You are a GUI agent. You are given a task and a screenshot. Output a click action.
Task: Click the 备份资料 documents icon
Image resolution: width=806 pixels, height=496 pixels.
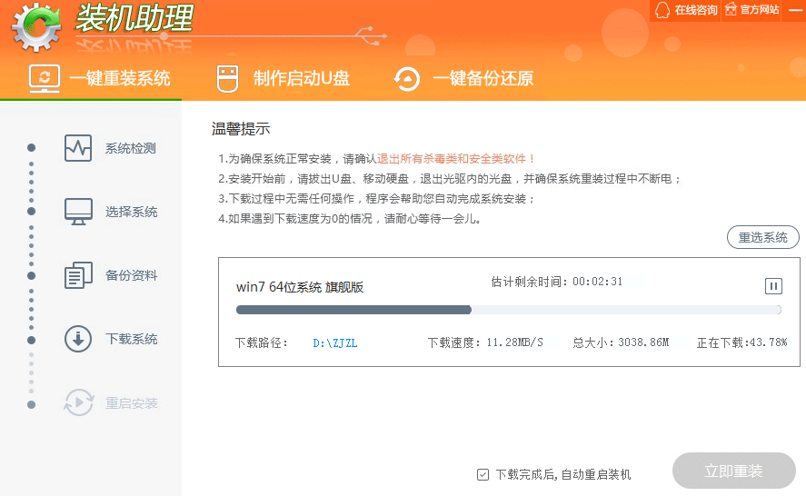[78, 275]
